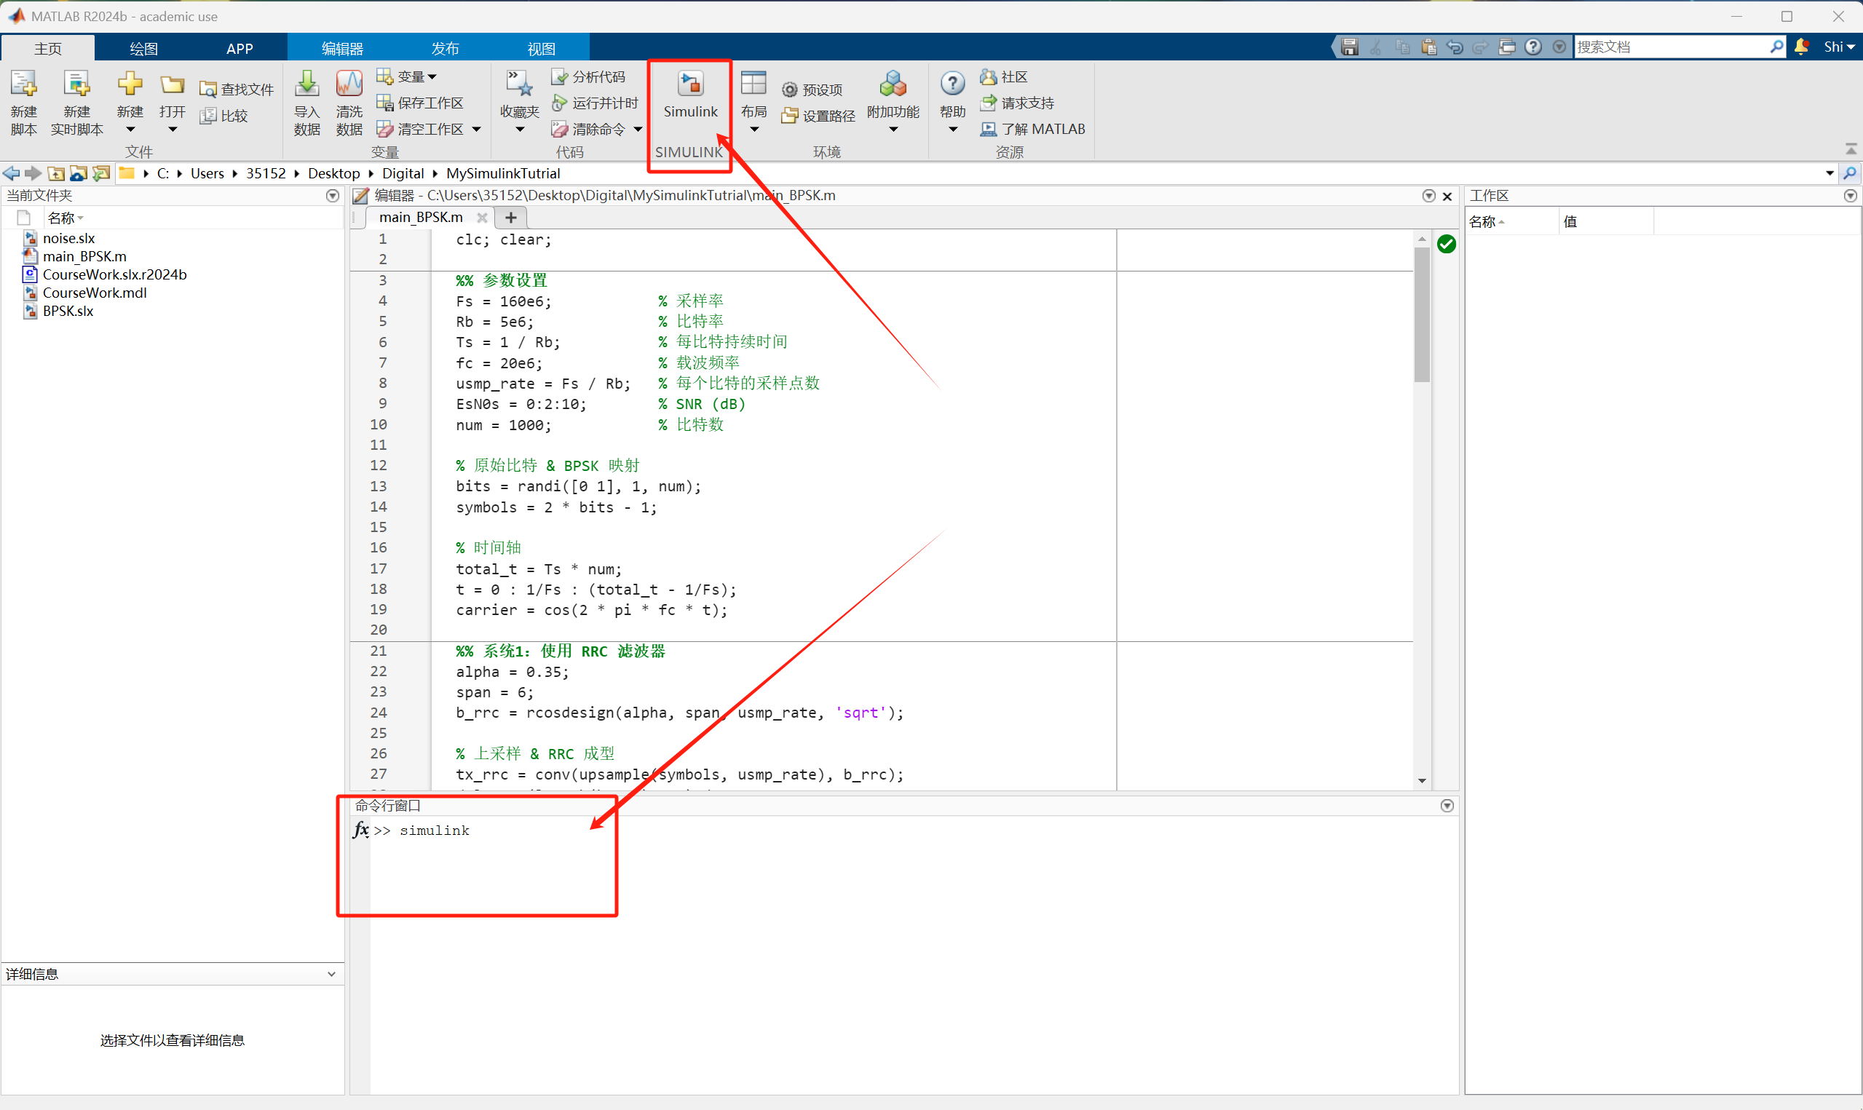The height and width of the screenshot is (1110, 1863).
Task: Switch to the Plots (绘图) tab
Action: click(143, 49)
